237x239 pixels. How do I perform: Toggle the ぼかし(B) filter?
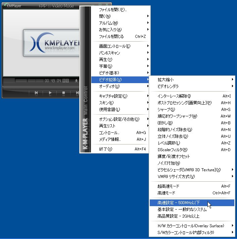pos(192,123)
